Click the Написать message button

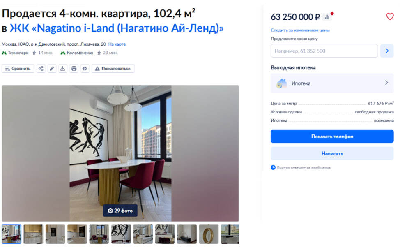point(332,153)
